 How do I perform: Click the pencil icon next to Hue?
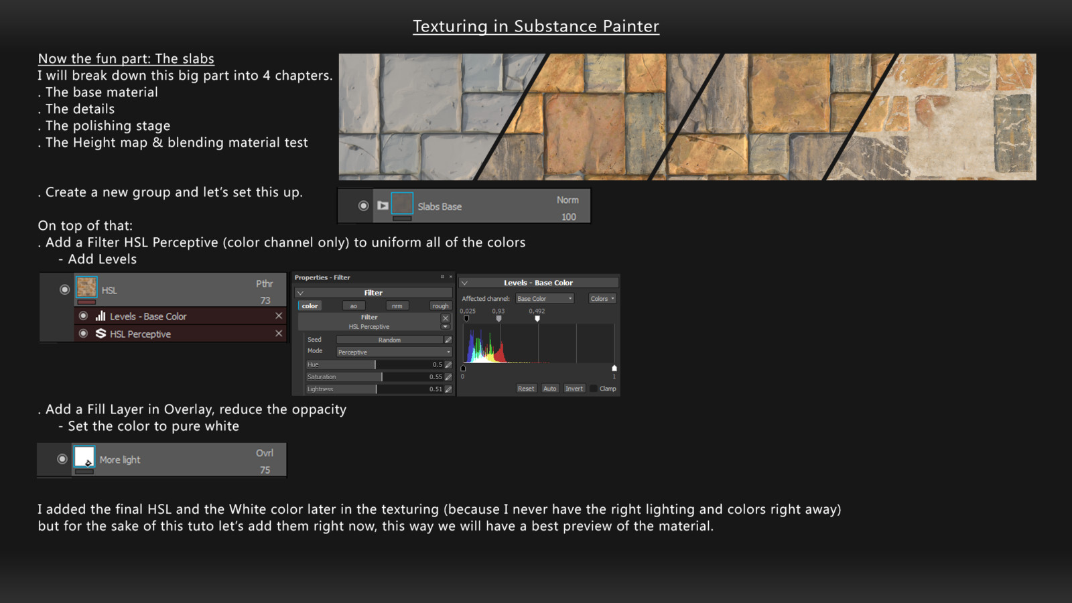(x=448, y=364)
